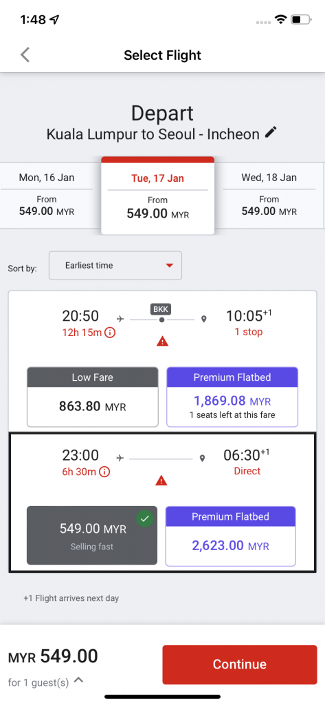325x705 pixels.
Task: Select Low Fare 863.80 MYR option
Action: coord(93,397)
